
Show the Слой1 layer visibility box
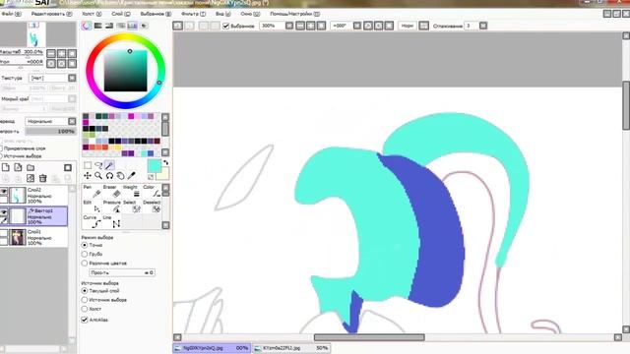(4, 233)
